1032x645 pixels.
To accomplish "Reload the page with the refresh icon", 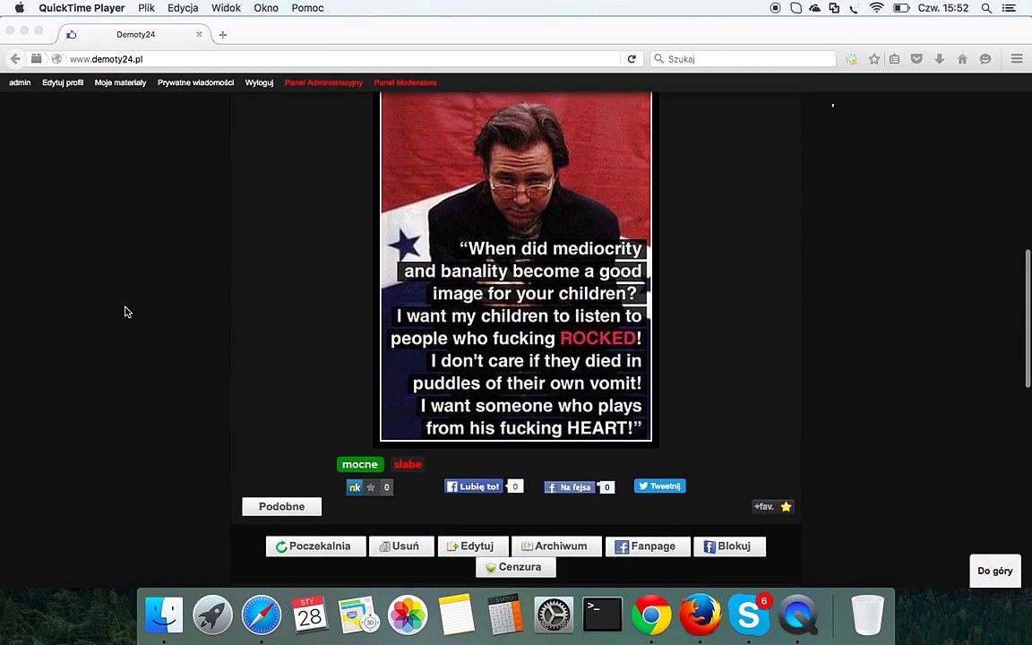I will [x=632, y=58].
